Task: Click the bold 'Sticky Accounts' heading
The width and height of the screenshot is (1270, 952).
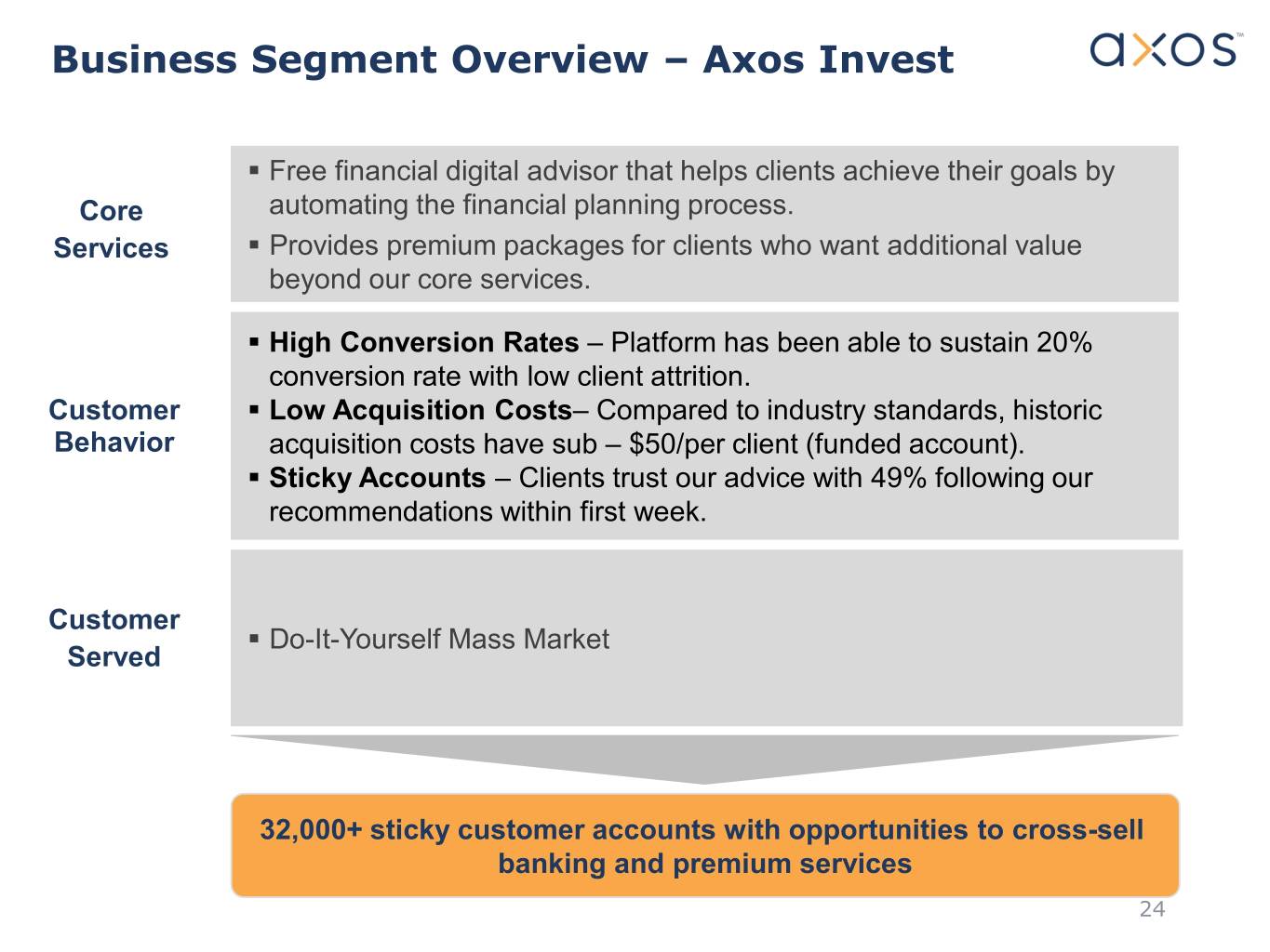Action: click(377, 478)
